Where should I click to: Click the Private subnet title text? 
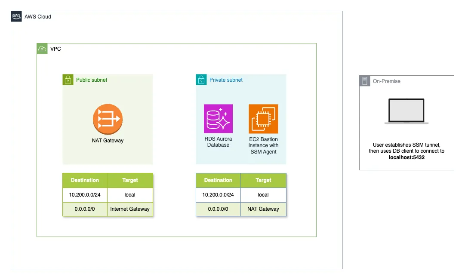pos(226,80)
